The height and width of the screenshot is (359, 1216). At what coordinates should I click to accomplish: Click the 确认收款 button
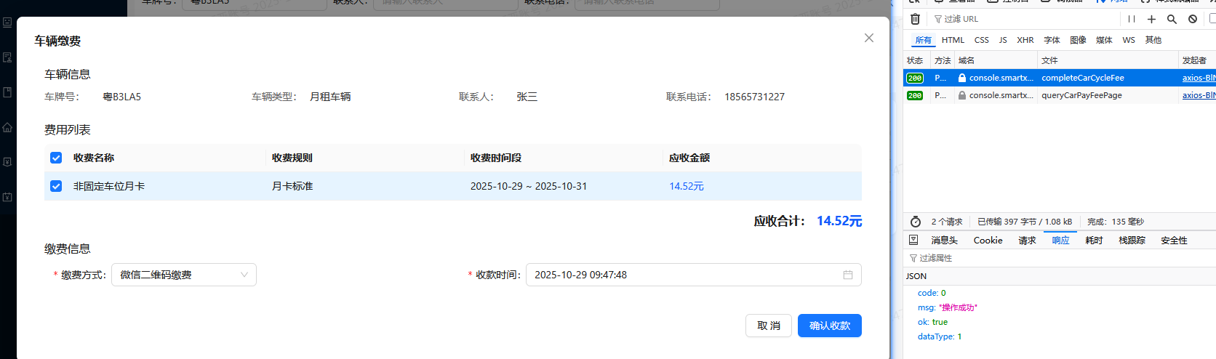click(x=830, y=326)
